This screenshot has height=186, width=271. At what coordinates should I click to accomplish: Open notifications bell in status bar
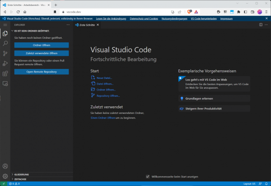[x=266, y=184]
